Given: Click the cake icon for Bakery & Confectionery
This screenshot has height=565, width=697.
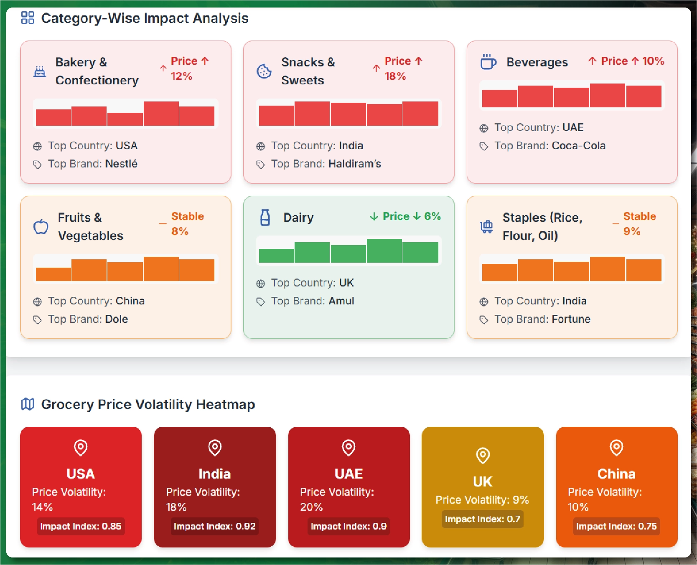Looking at the screenshot, I should [40, 71].
